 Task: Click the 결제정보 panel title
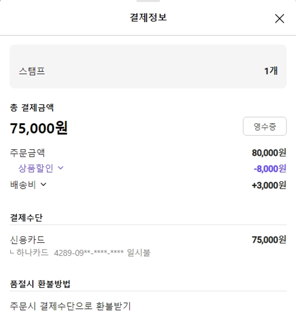(148, 18)
